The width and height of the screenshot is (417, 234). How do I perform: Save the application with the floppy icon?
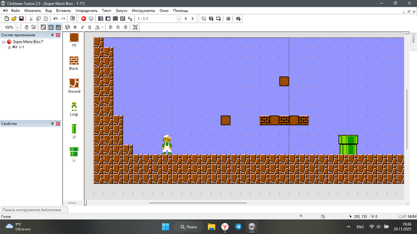[21, 18]
